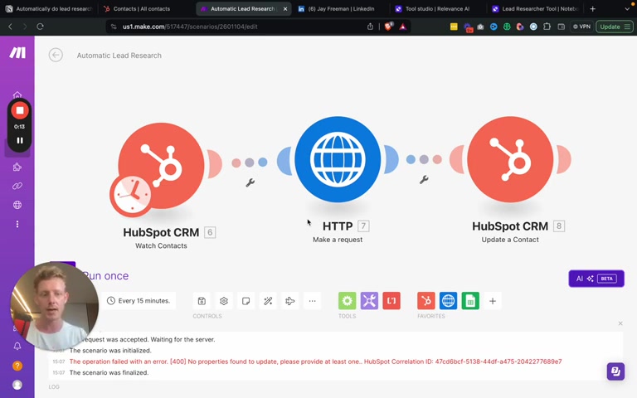Open Connections link icon in sidebar
This screenshot has width=637, height=398.
click(x=17, y=186)
